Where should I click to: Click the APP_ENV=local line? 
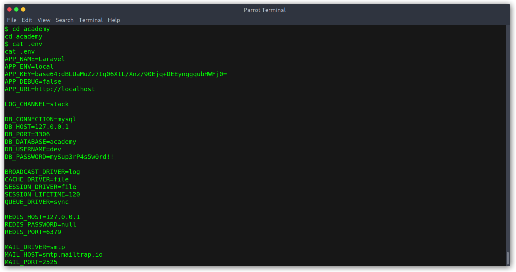[x=29, y=67]
